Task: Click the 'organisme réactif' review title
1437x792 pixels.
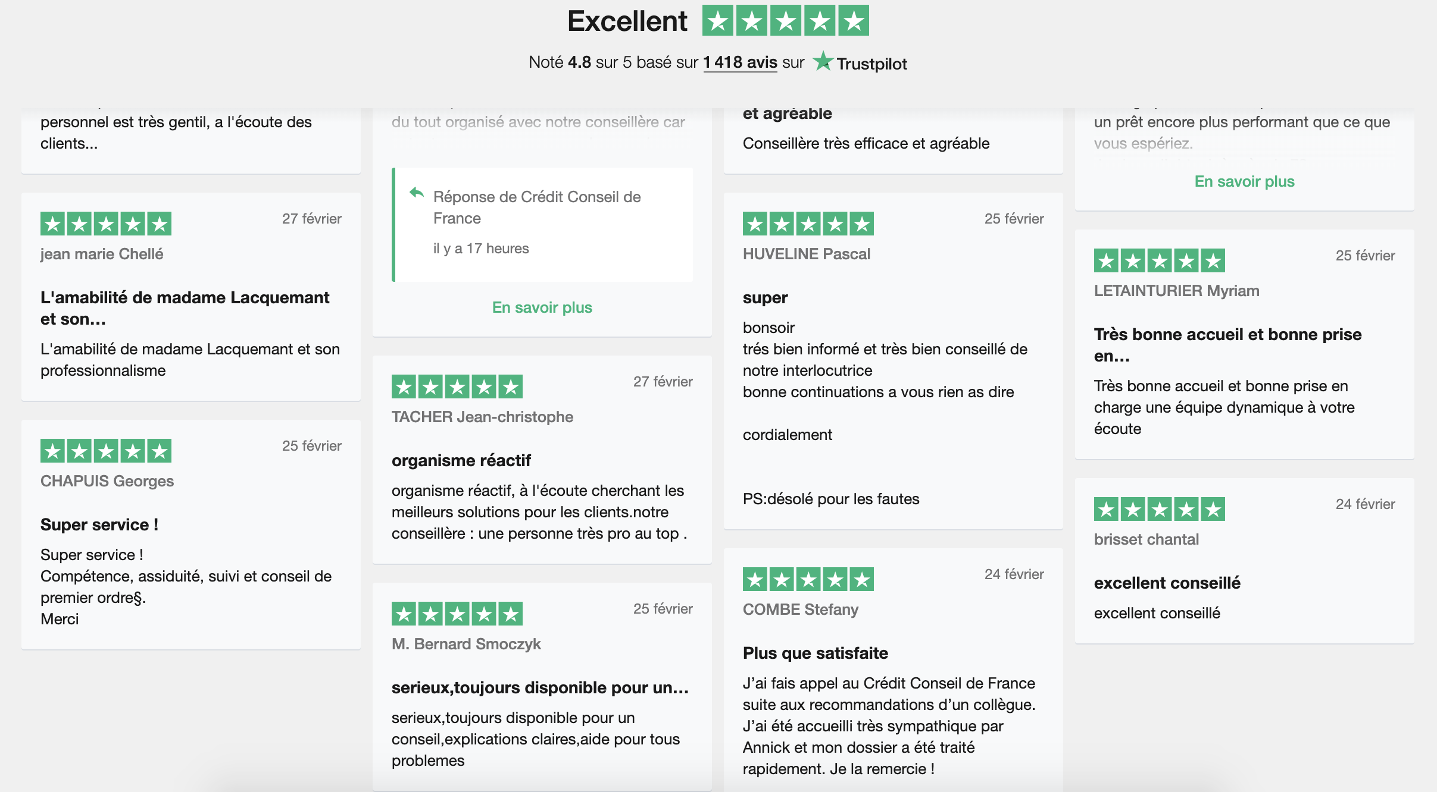Action: pyautogui.click(x=461, y=460)
